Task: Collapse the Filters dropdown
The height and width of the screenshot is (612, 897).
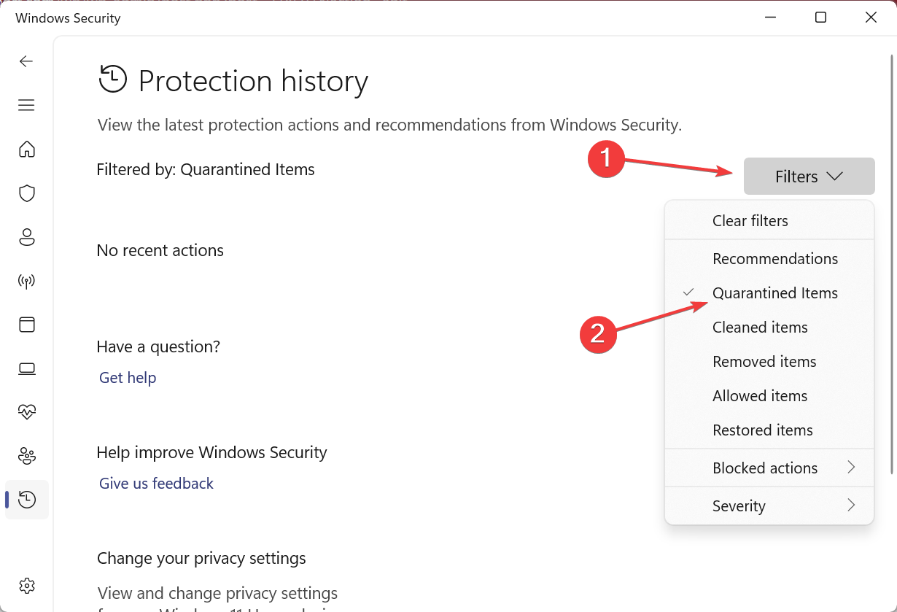Action: click(809, 177)
